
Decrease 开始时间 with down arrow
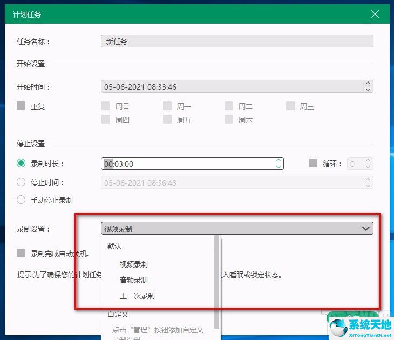pos(368,90)
